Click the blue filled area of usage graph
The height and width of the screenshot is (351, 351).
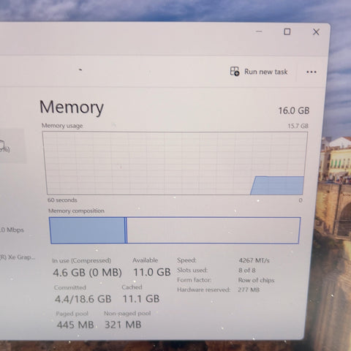pos(277,186)
